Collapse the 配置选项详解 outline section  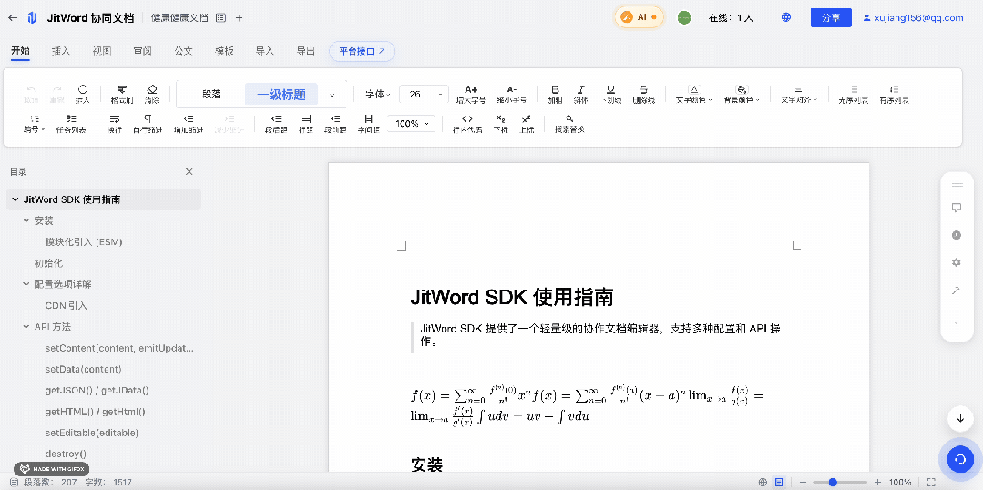pos(26,284)
